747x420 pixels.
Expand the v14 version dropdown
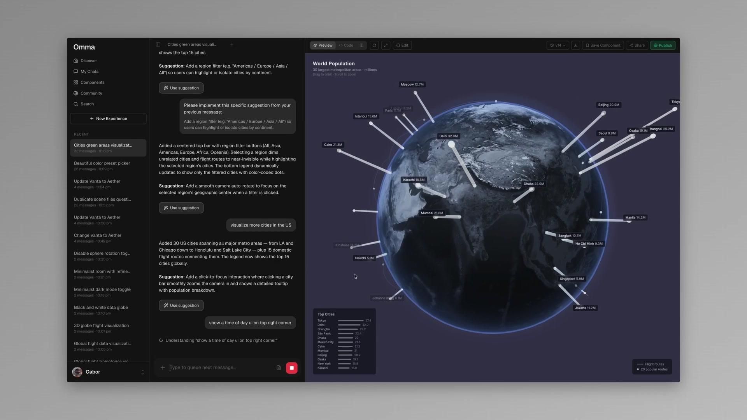[558, 45]
